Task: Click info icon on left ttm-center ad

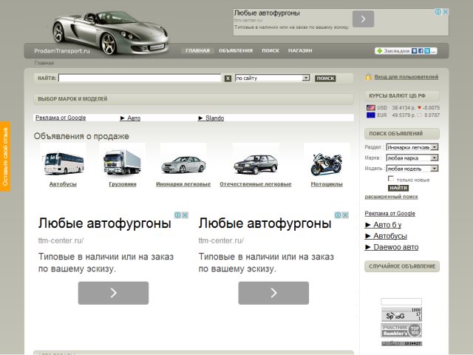Action: pyautogui.click(x=177, y=215)
